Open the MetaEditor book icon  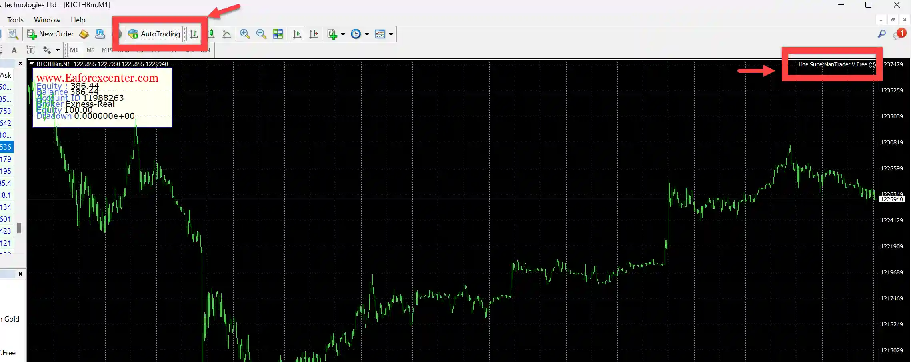coord(84,34)
